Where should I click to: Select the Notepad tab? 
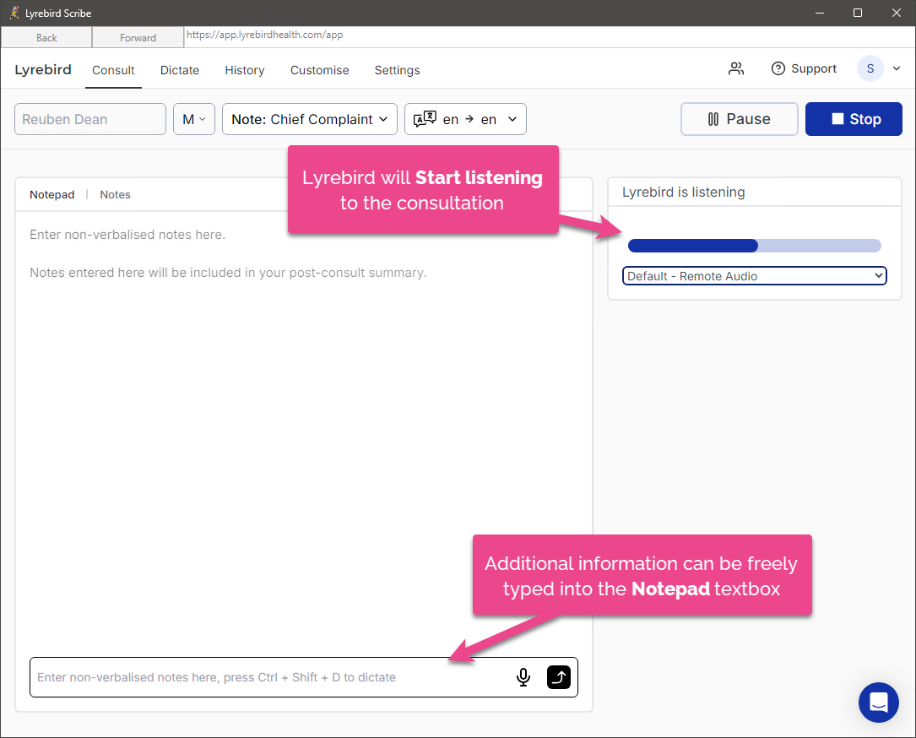tap(52, 194)
